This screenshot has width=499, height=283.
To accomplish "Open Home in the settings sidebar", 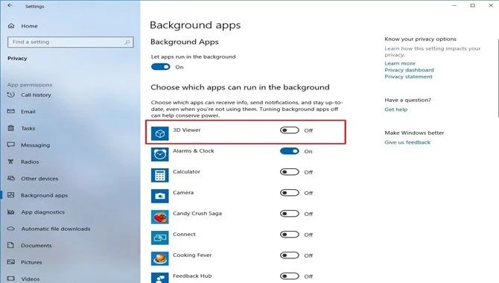I will point(29,26).
